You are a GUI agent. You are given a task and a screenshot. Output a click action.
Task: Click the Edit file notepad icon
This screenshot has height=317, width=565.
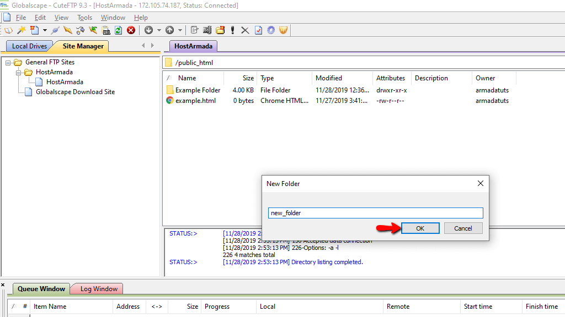coord(195,30)
